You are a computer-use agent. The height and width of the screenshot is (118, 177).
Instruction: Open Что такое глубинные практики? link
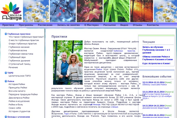coord(26,37)
